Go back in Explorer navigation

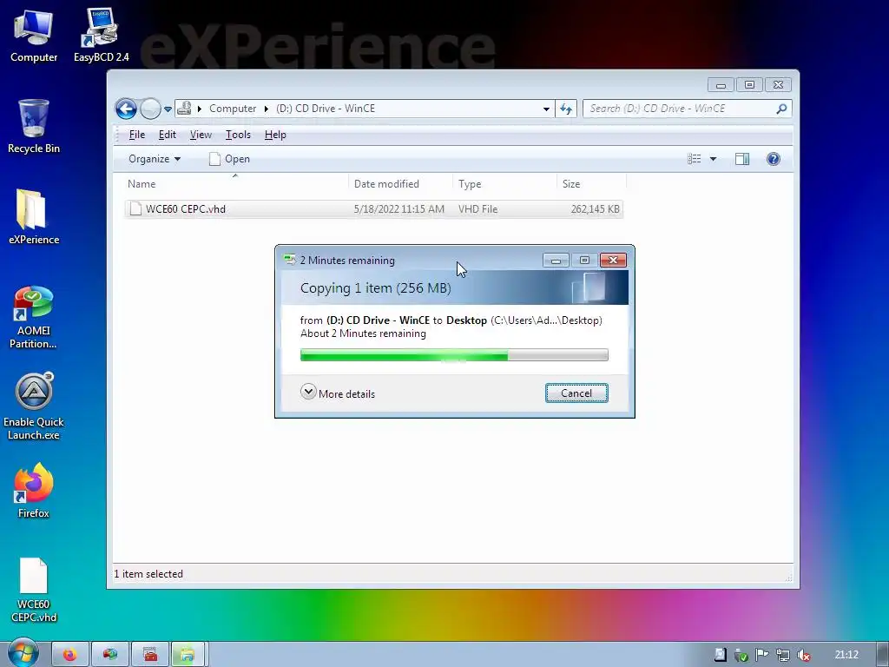[x=126, y=109]
